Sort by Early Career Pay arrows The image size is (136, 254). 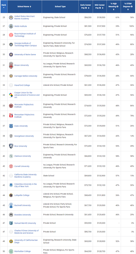point(89,8)
